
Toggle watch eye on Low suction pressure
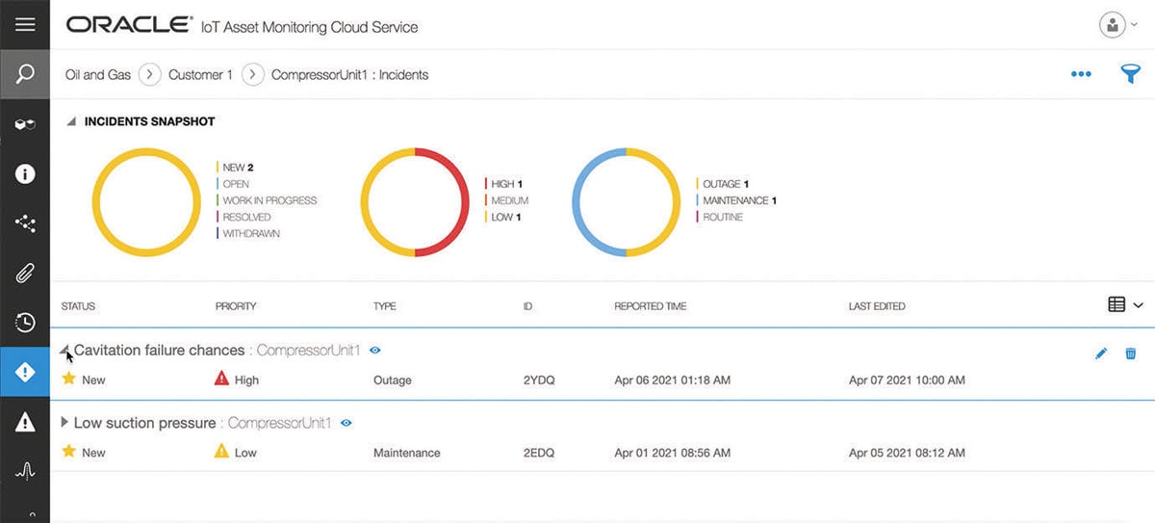click(x=346, y=423)
